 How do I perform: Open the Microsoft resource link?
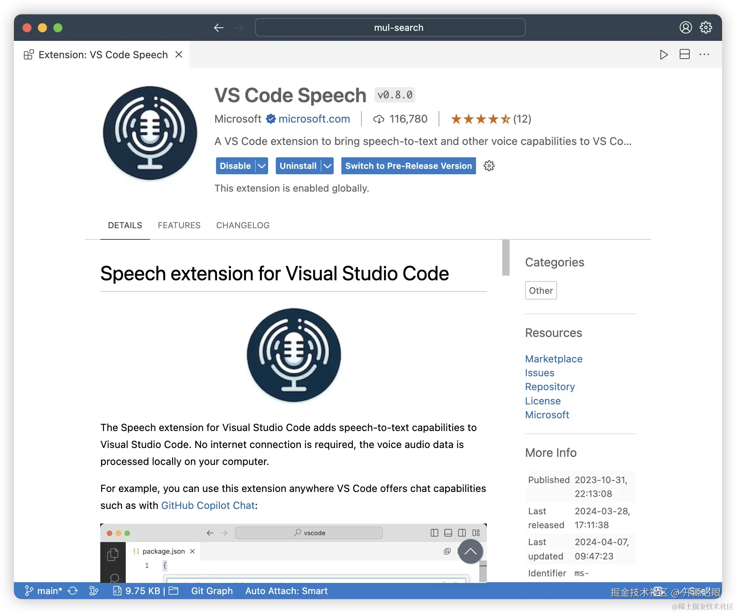coord(547,415)
